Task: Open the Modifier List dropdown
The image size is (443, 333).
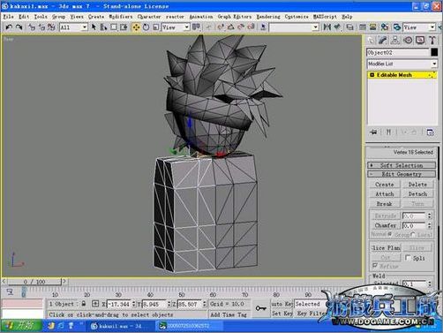Action: click(x=402, y=64)
